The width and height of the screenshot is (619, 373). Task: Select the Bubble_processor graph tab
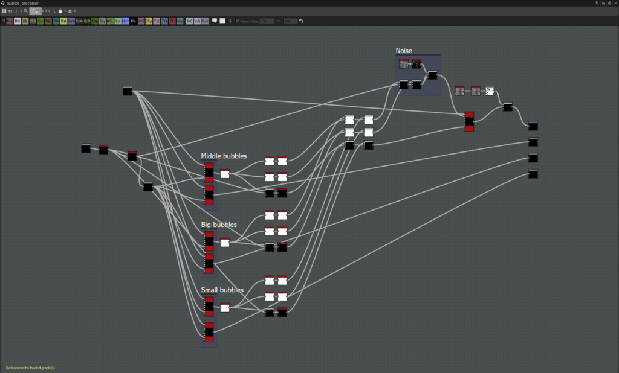click(22, 3)
